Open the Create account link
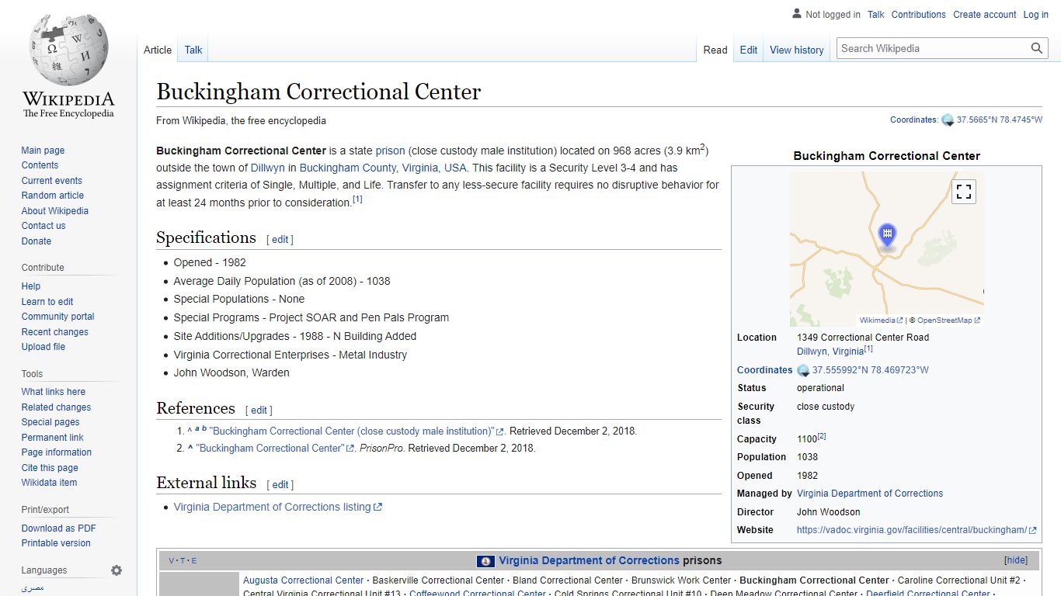Image resolution: width=1061 pixels, height=596 pixels. 985,15
